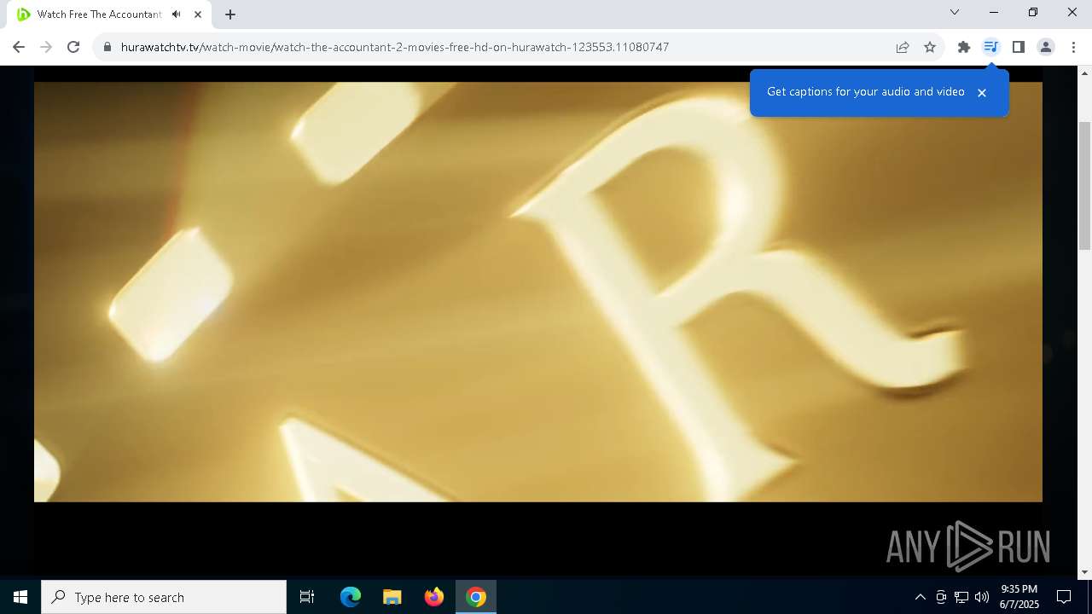Open Chrome's three-dot menu
Image resolution: width=1092 pixels, height=614 pixels.
(x=1073, y=47)
